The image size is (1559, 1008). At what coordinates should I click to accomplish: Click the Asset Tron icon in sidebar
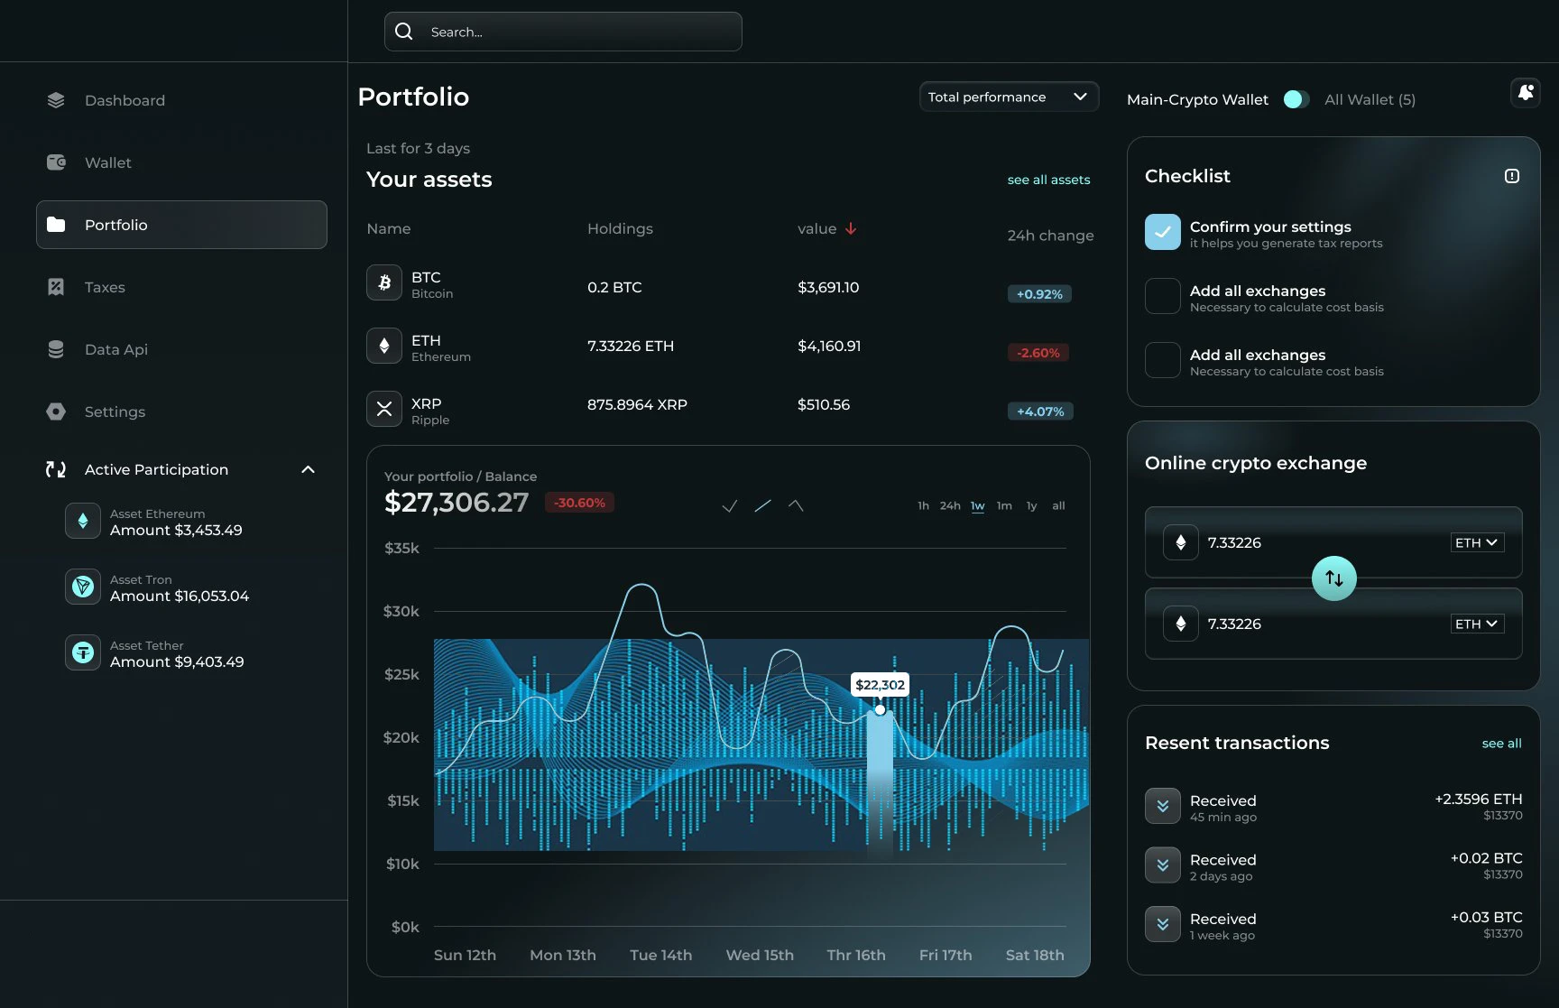click(83, 587)
